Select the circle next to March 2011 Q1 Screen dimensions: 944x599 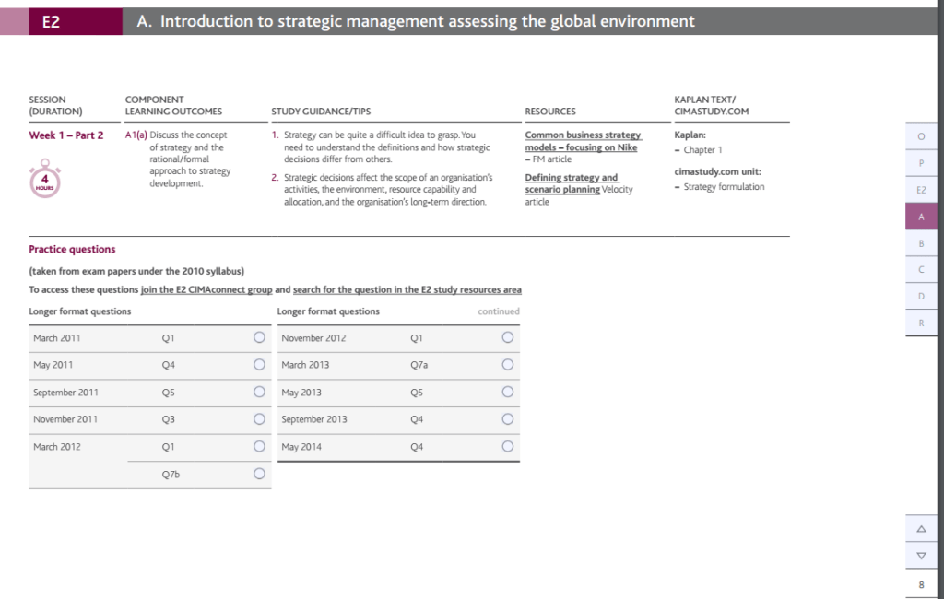click(x=258, y=337)
